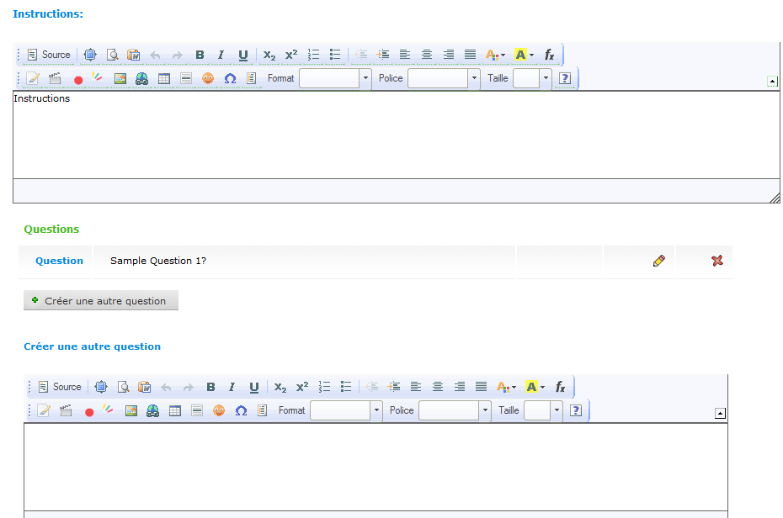Image resolution: width=783 pixels, height=518 pixels.
Task: Toggle Source view in Instructions editor
Action: coord(49,55)
